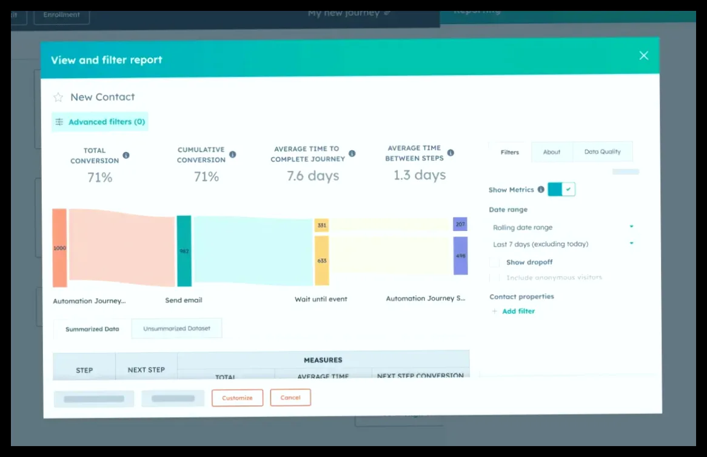Open the Last 7 days dropdown
The height and width of the screenshot is (457, 707).
coord(563,244)
